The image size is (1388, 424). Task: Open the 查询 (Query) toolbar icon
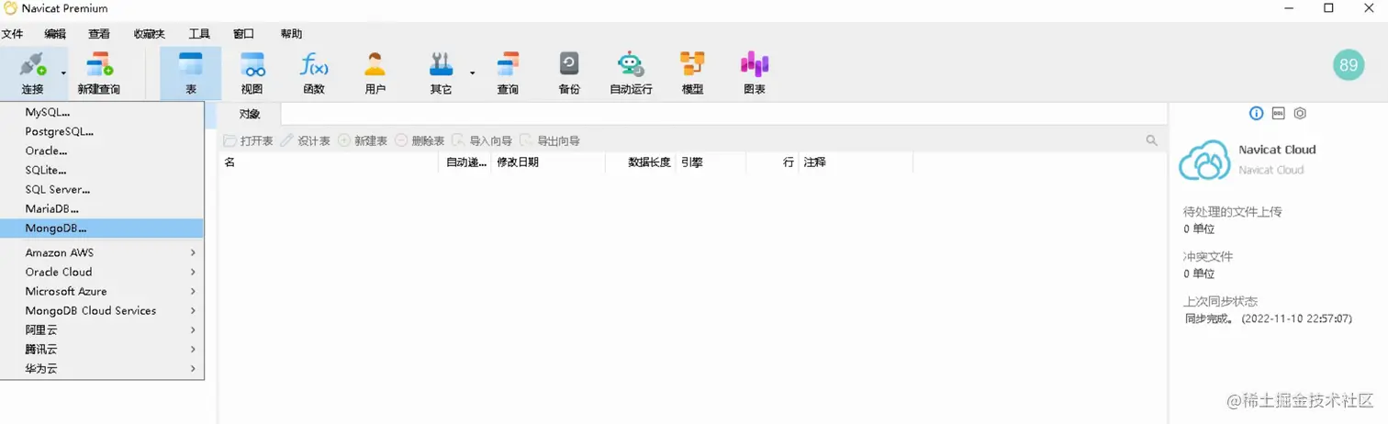point(508,65)
